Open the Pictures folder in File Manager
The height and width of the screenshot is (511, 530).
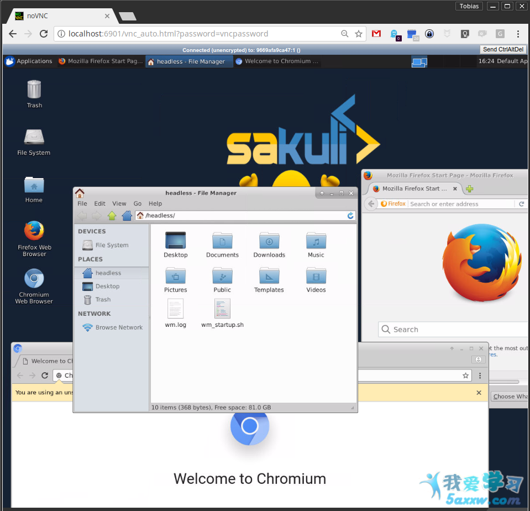(x=175, y=280)
